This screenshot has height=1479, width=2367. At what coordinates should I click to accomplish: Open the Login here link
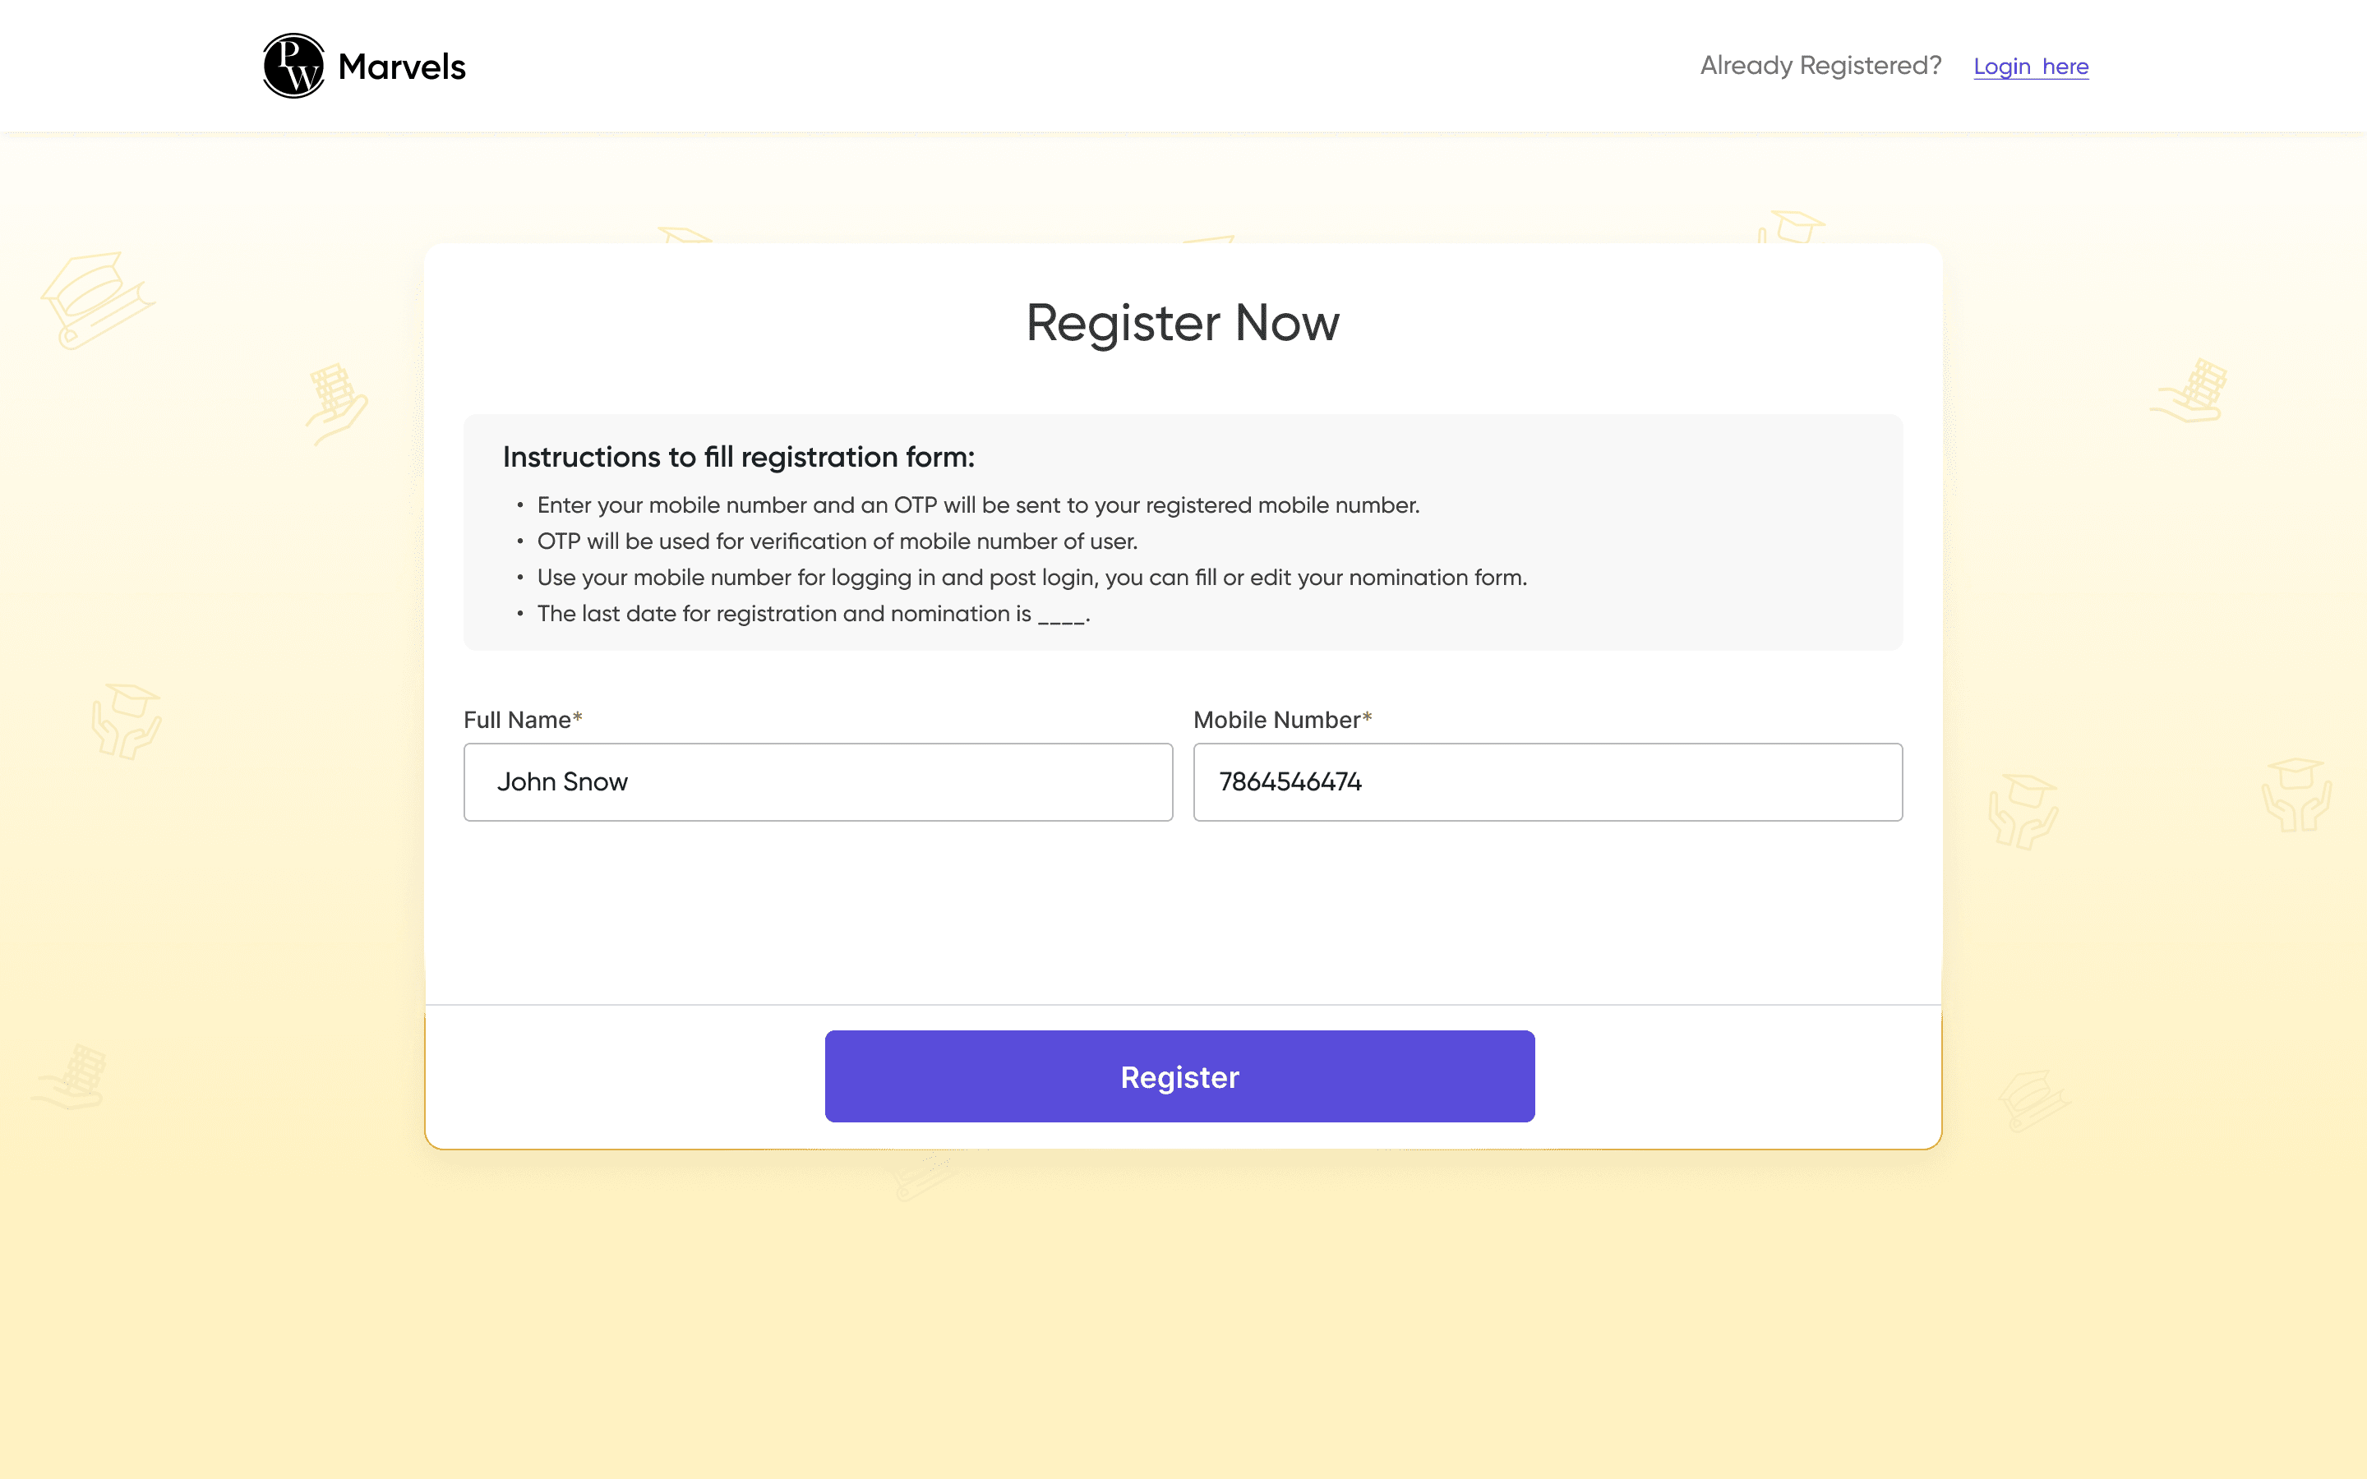coord(2031,67)
